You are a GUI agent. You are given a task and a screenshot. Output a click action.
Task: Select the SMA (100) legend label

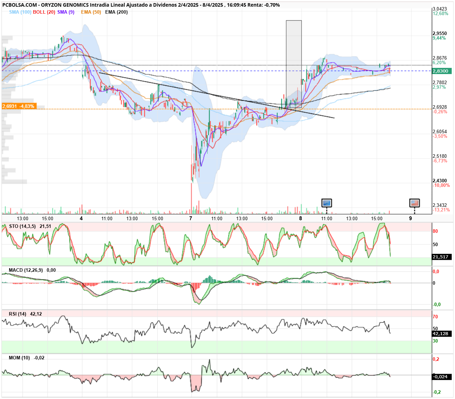coord(20,12)
